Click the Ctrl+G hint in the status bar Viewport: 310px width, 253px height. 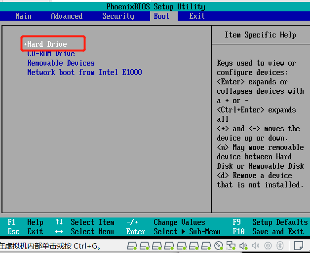[87, 246]
